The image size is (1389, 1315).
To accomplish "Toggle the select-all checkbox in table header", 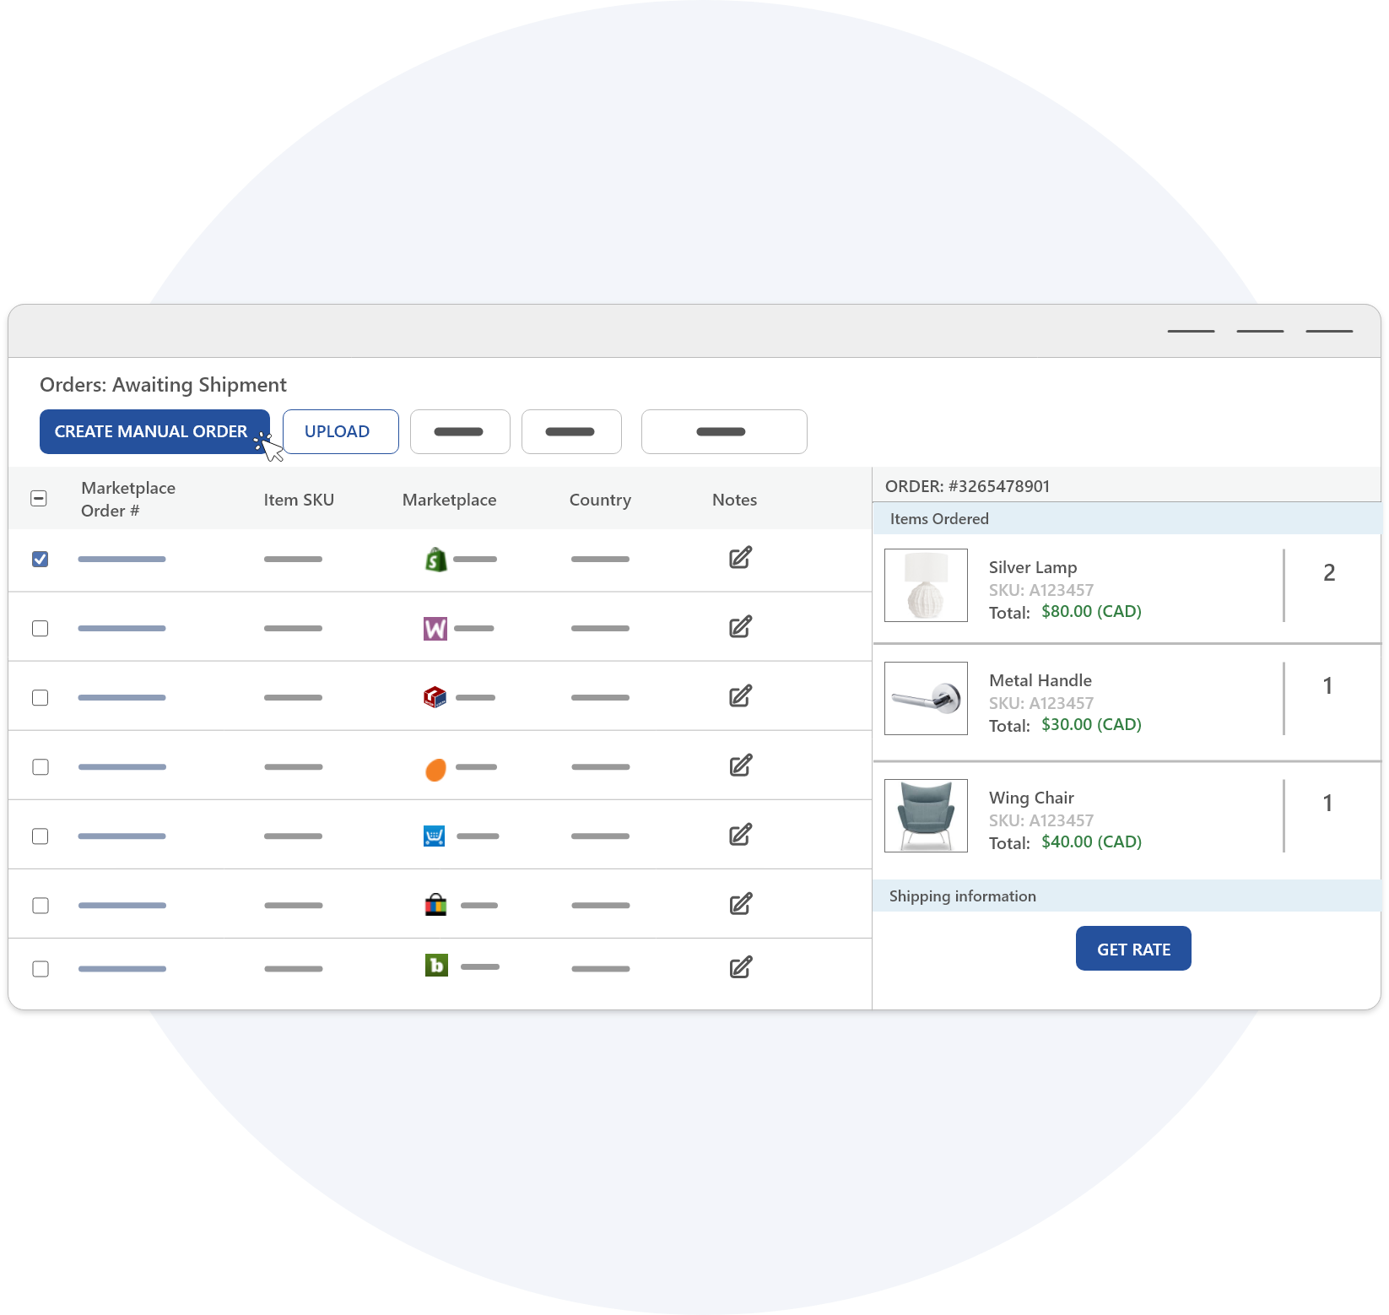I will (39, 498).
